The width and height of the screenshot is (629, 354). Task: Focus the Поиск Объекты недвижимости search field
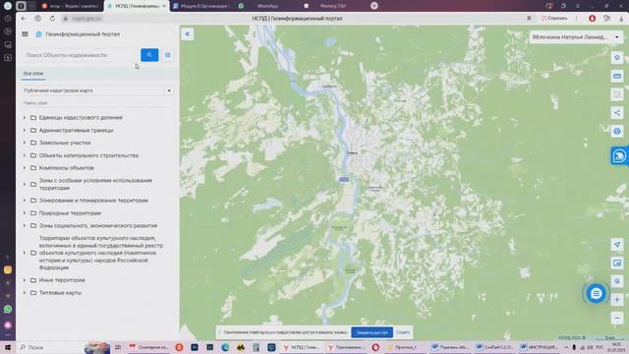(x=81, y=55)
